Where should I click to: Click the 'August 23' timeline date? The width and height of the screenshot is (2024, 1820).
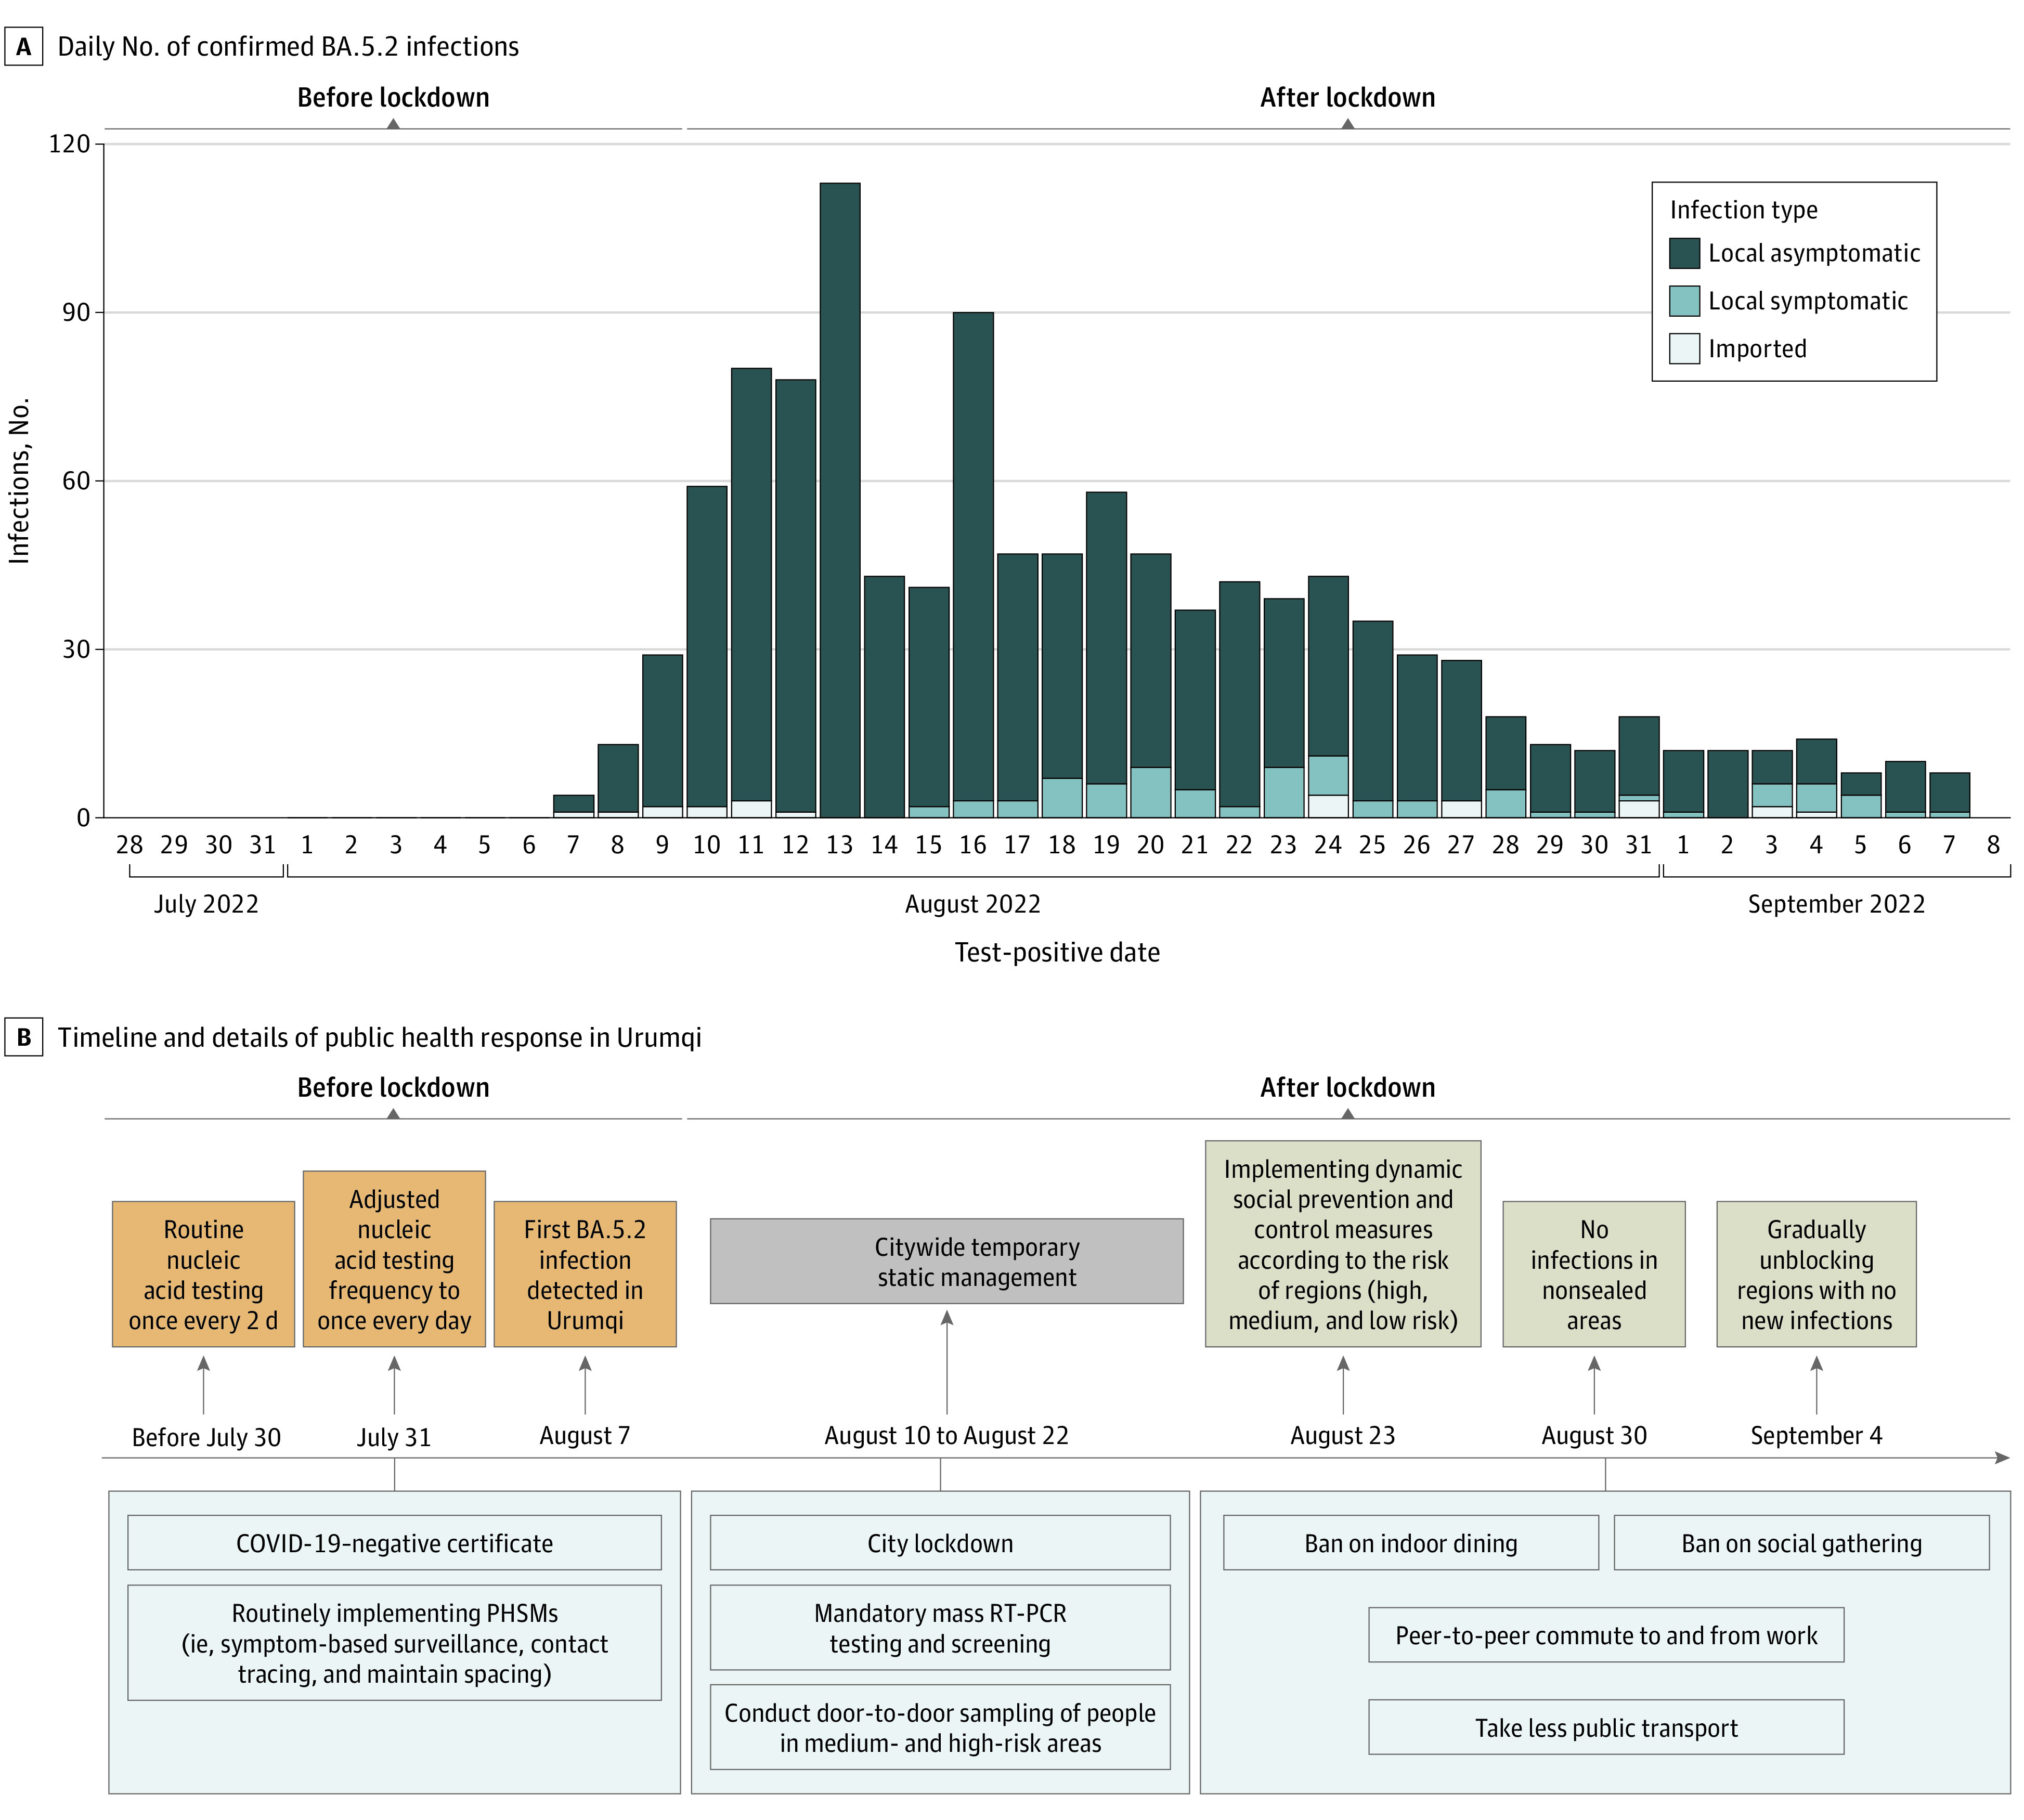click(x=1343, y=1436)
